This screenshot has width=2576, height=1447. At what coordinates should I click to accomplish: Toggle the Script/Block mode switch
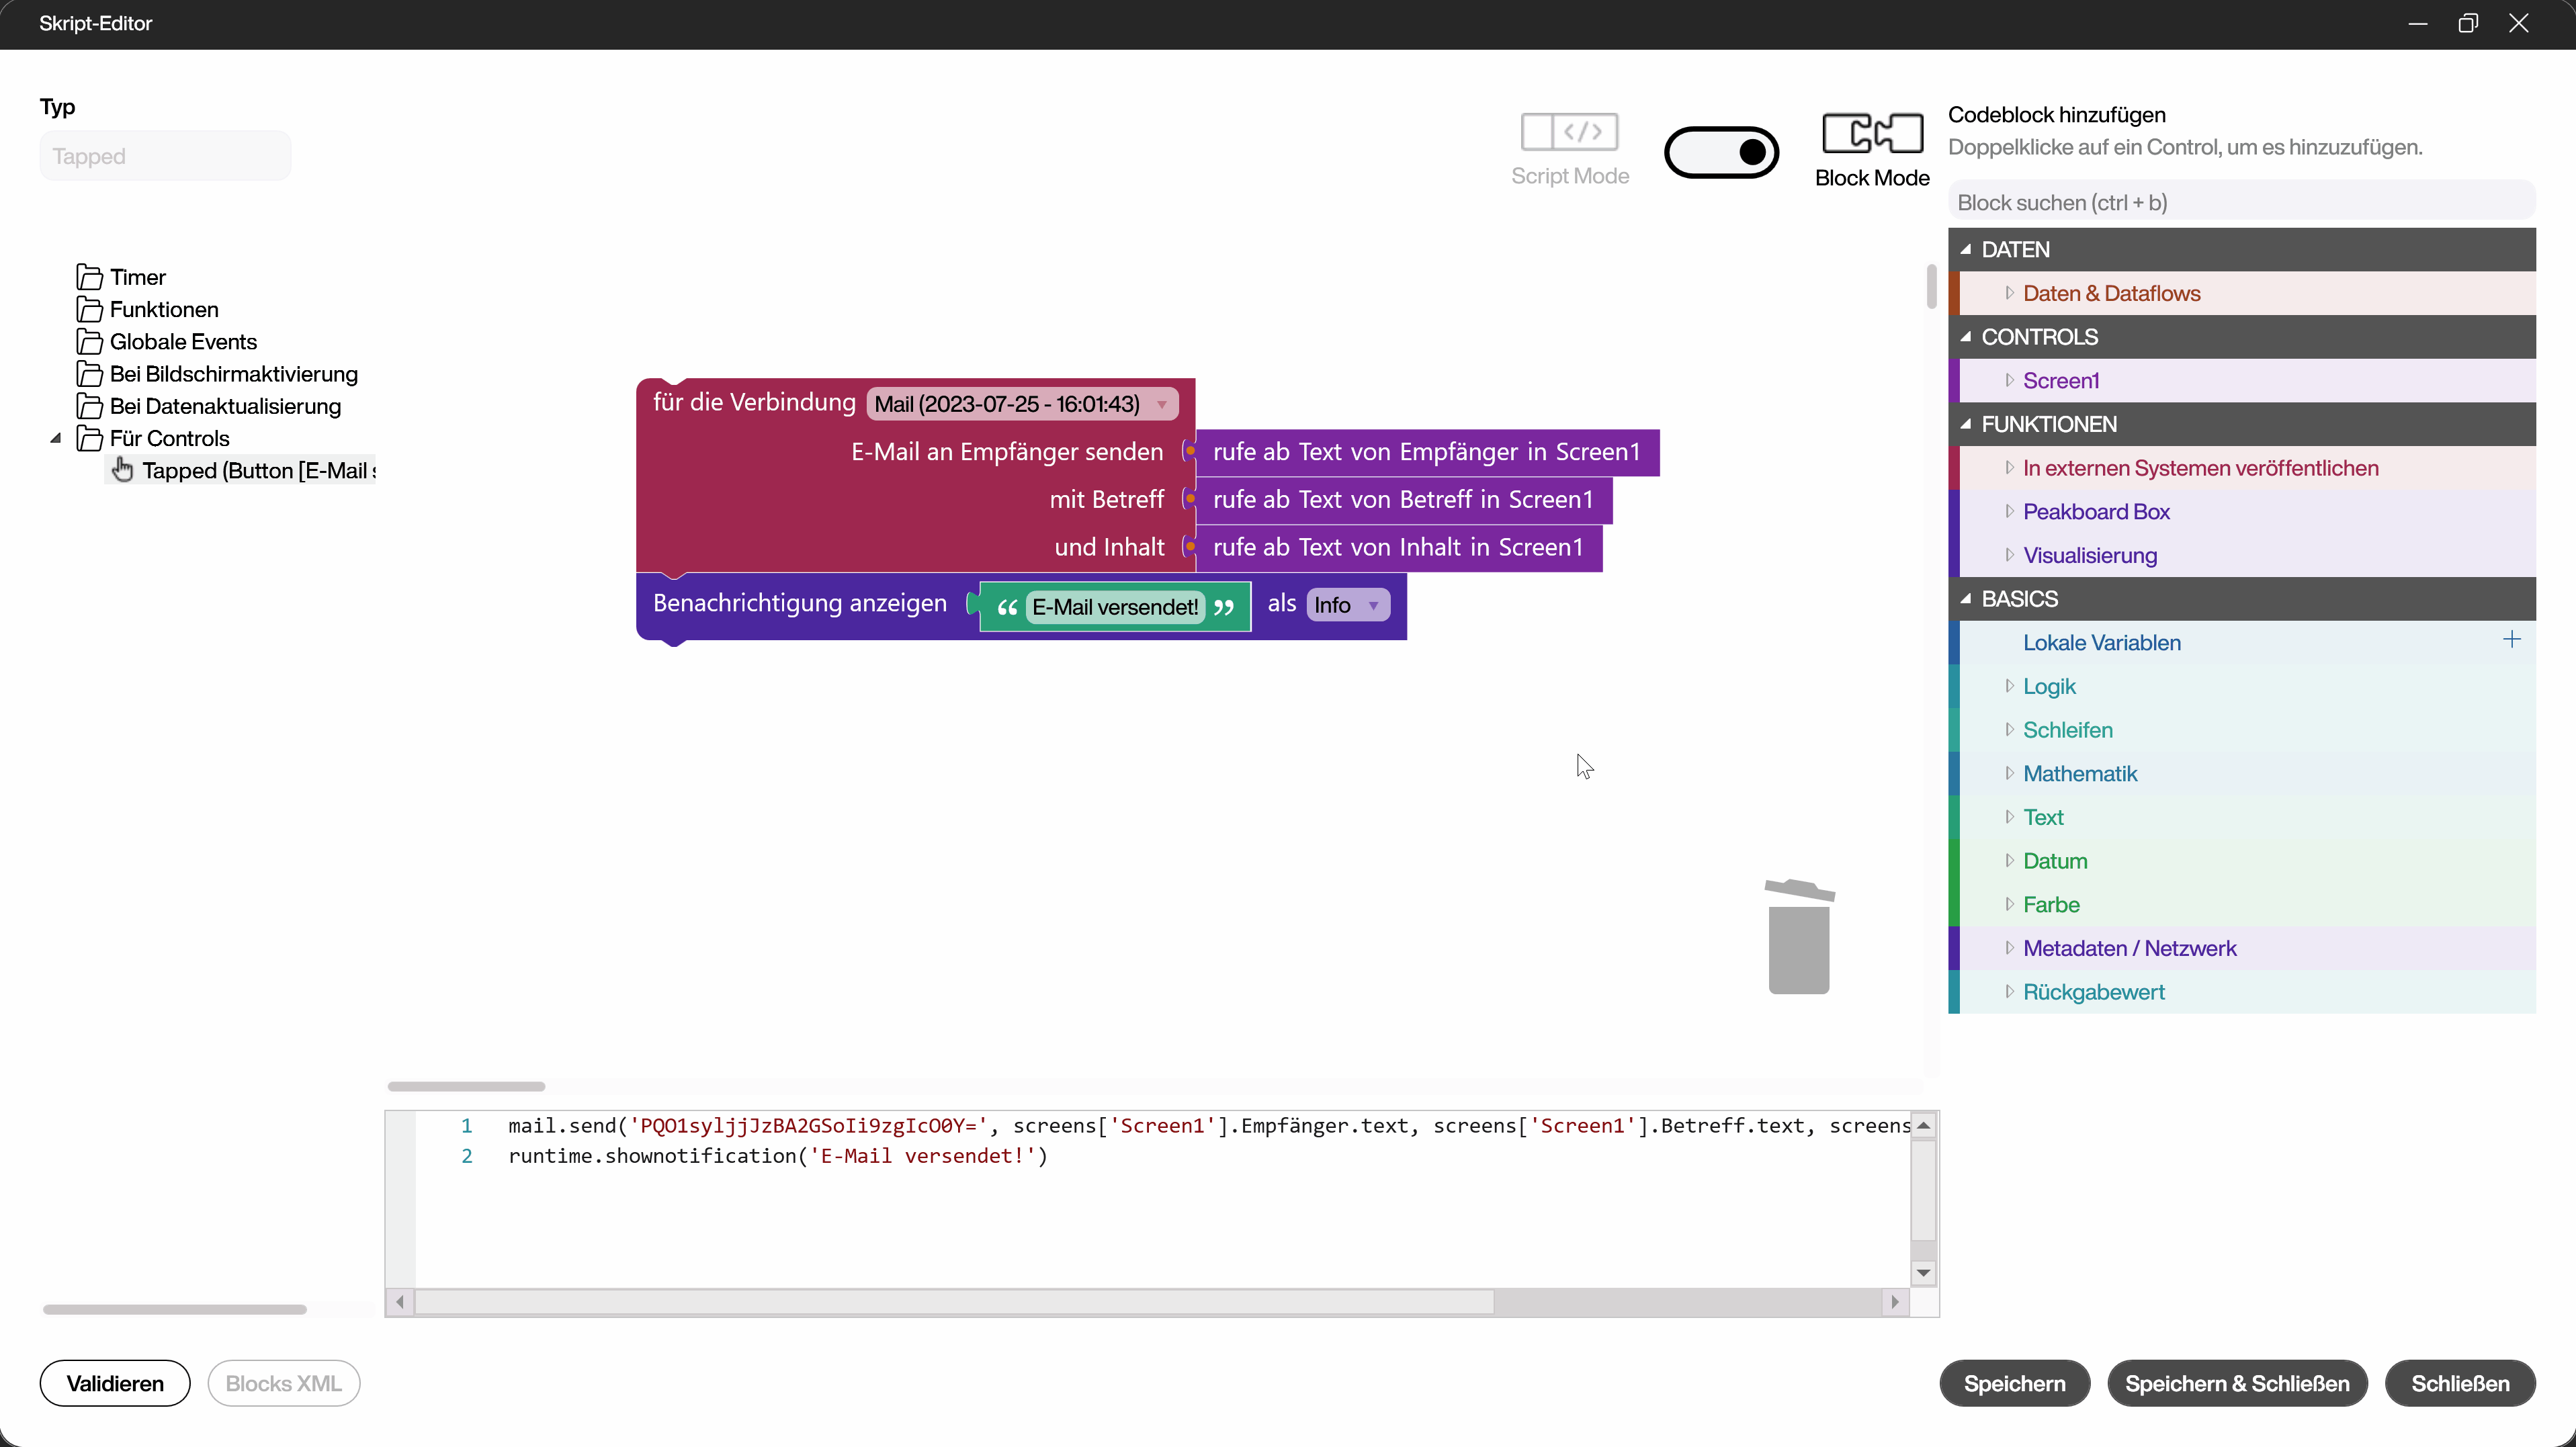pyautogui.click(x=1721, y=152)
